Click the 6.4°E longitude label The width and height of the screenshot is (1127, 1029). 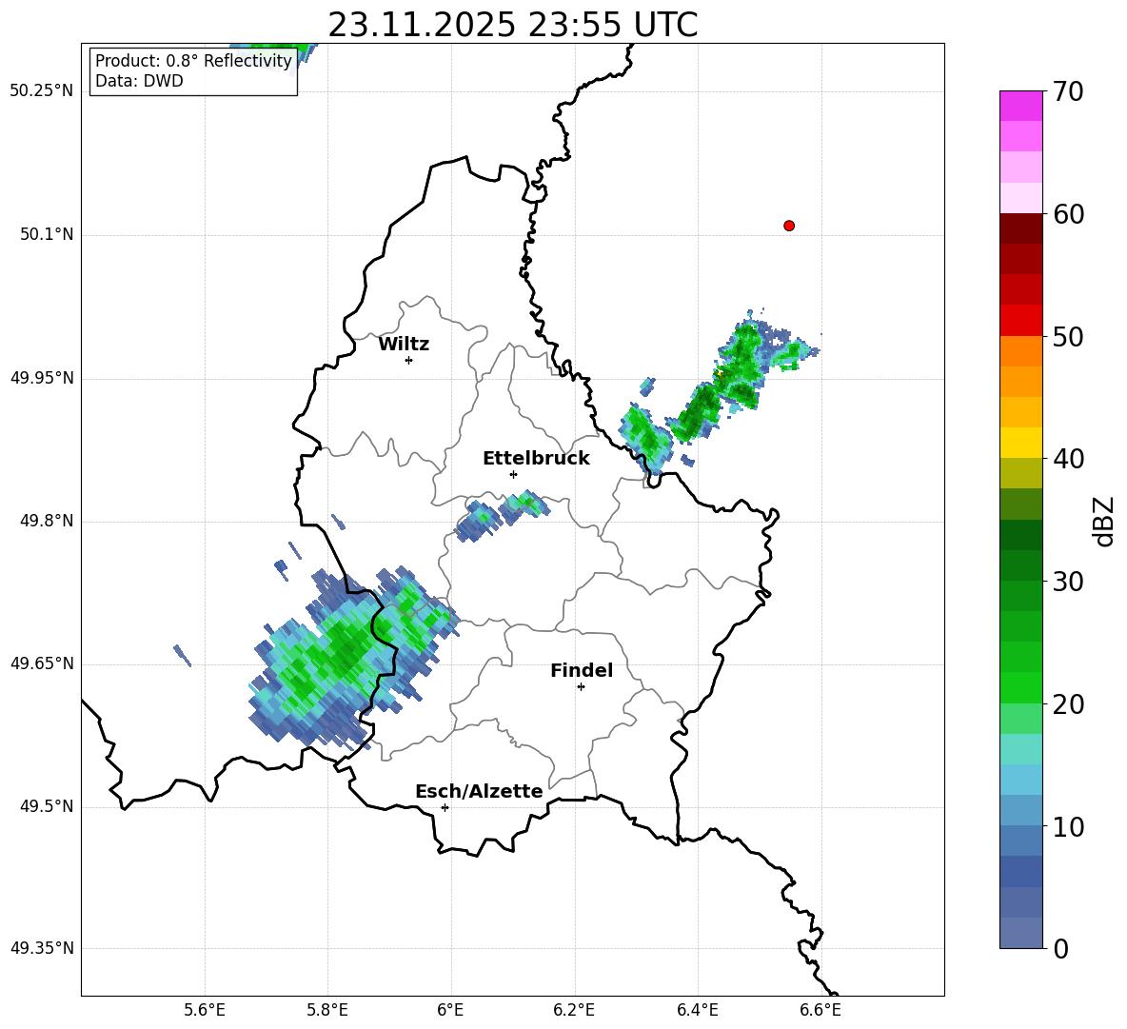(697, 1010)
